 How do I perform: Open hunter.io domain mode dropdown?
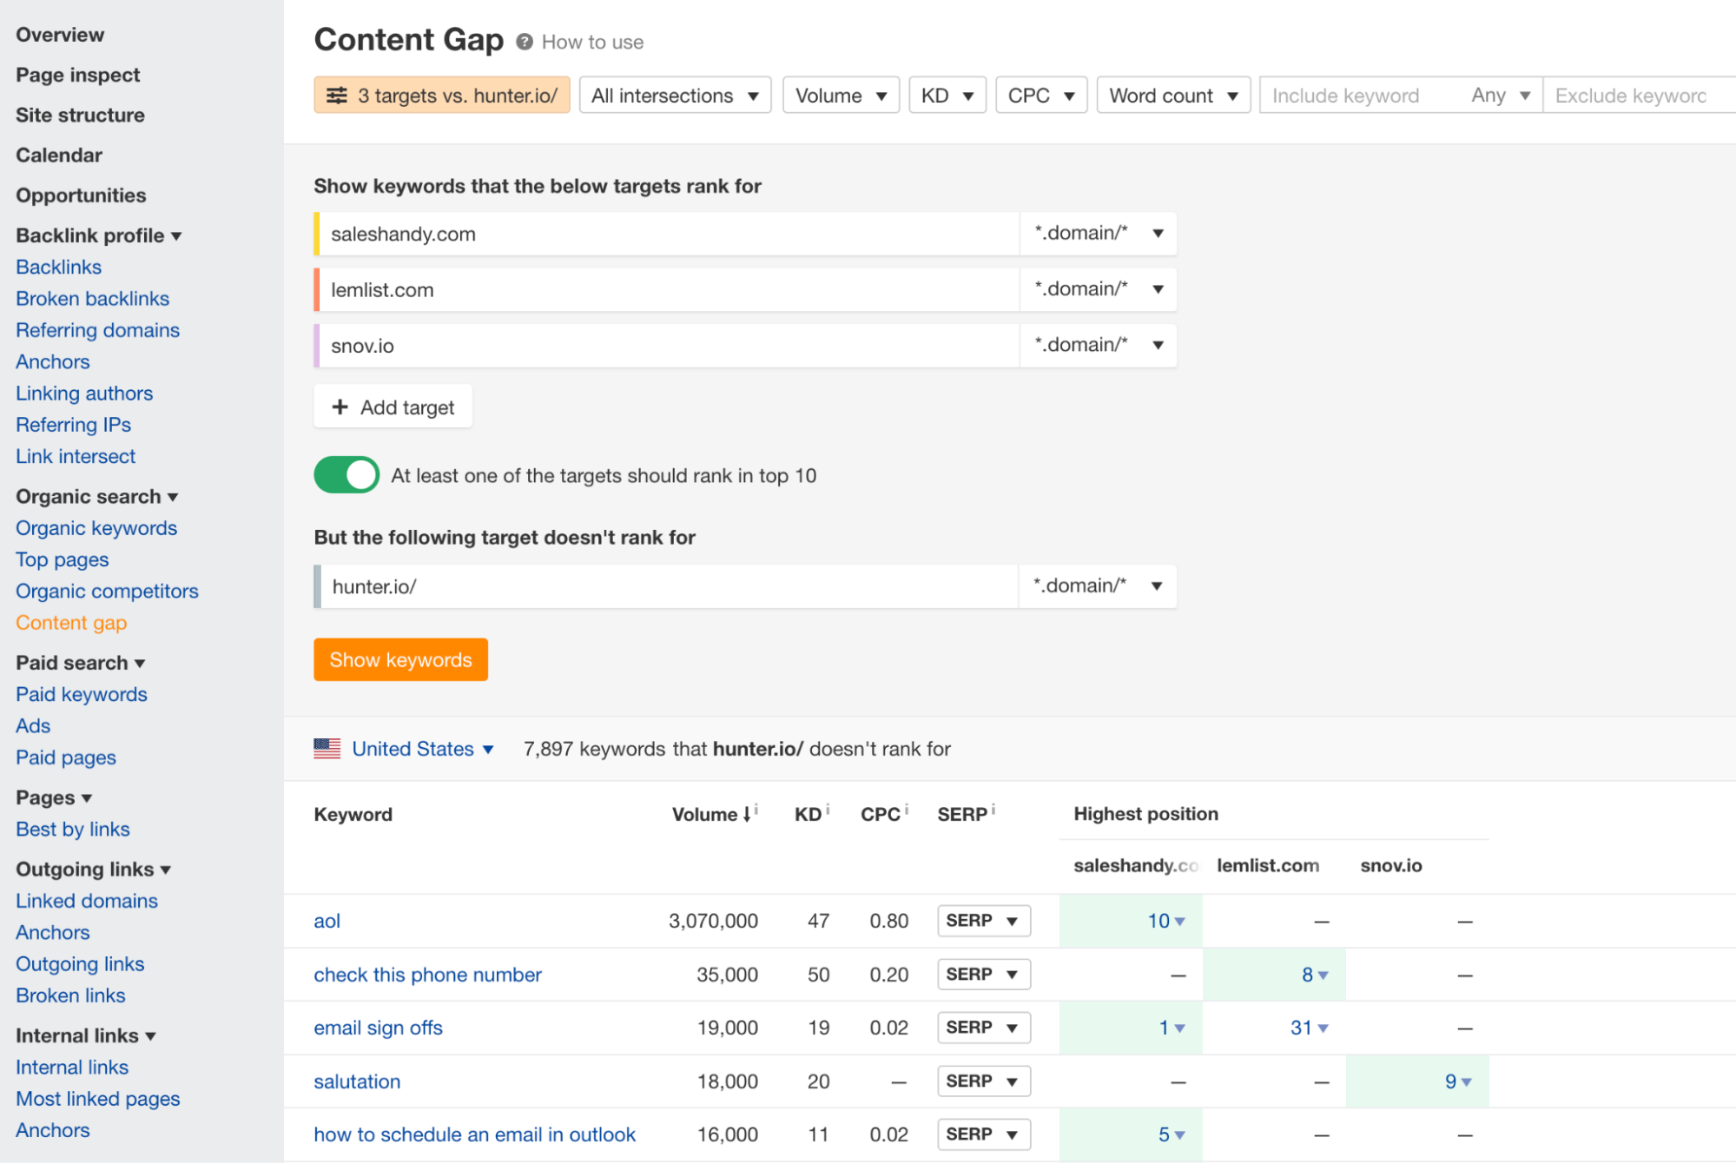coord(1098,585)
